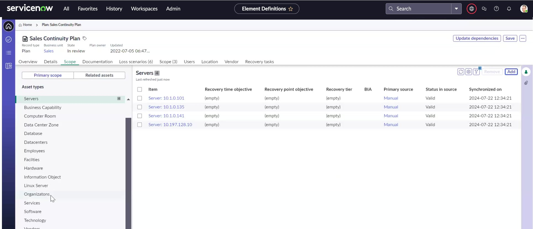Open the Workspaces menu

point(144,9)
